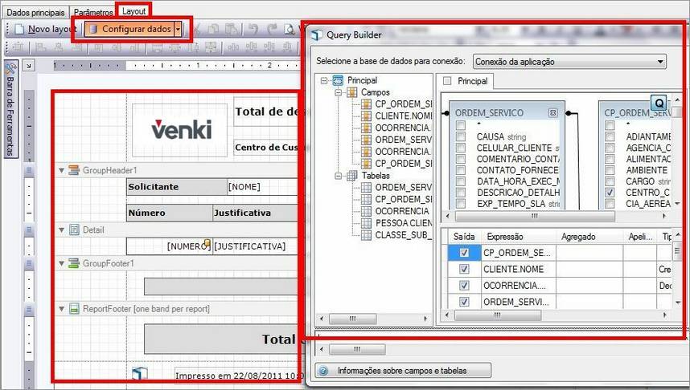Click the Query Builder title icon
Screen dimensions: 690x390
pyautogui.click(x=317, y=35)
